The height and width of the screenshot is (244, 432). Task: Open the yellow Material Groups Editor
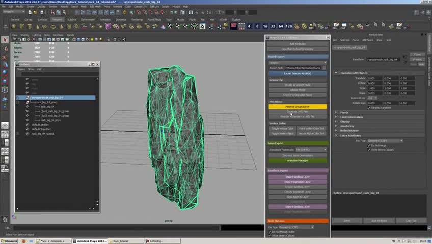[298, 106]
